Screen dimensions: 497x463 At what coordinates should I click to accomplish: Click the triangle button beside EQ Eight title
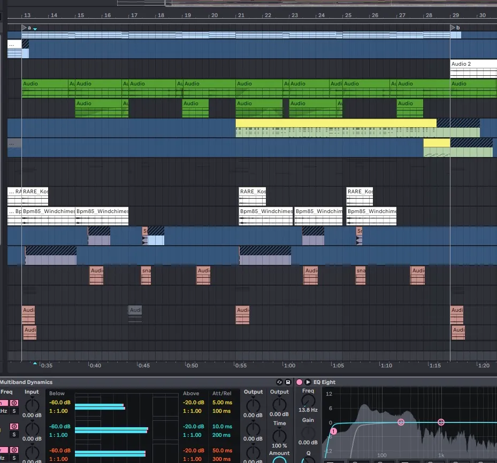click(x=308, y=382)
